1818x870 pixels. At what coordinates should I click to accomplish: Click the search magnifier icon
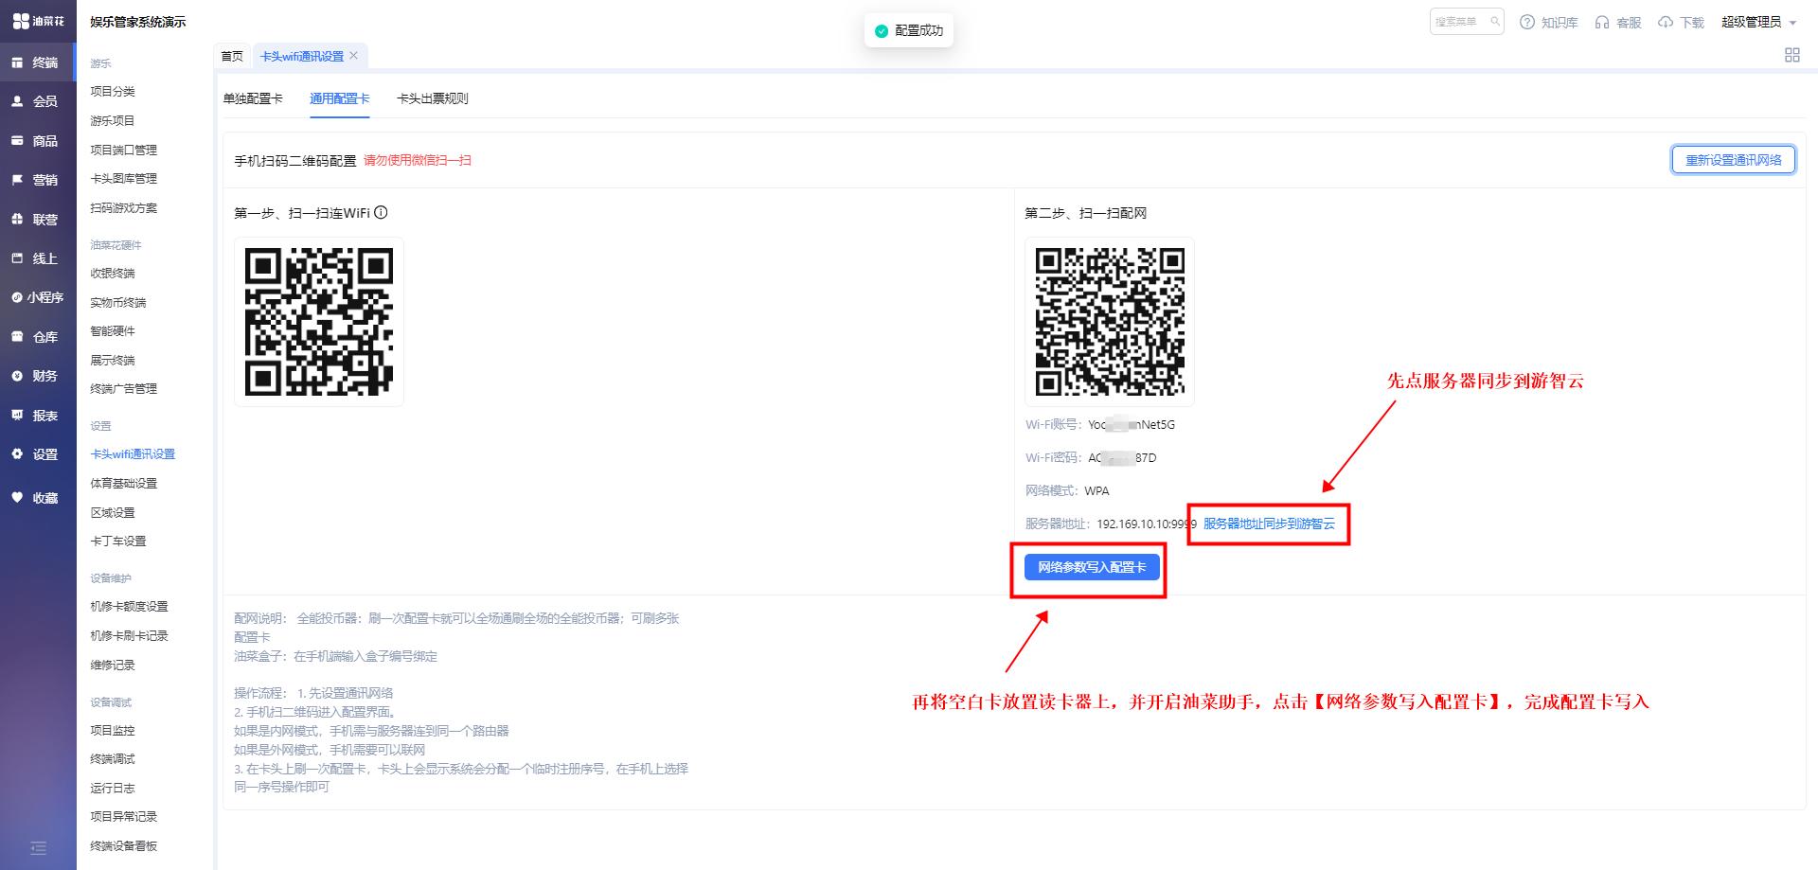1495,21
